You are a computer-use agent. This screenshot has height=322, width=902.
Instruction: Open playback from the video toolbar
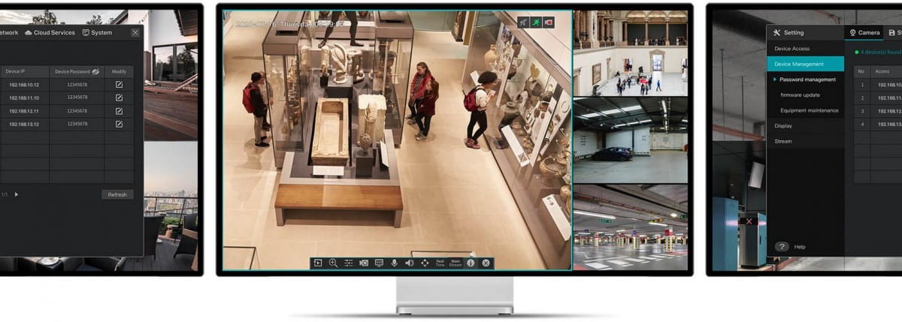click(318, 263)
